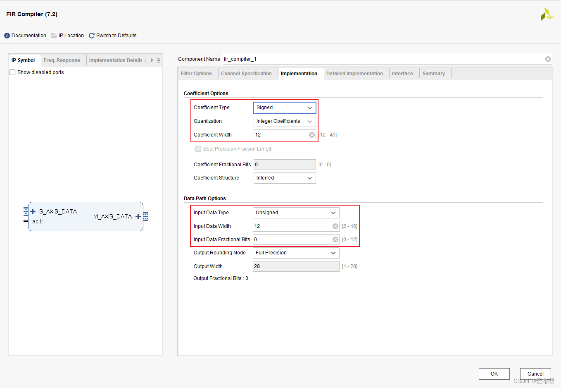Click Switch to Defaults
Viewport: 561px width, 388px height.
tap(116, 36)
